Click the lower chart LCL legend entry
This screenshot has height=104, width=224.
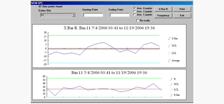click(174, 90)
